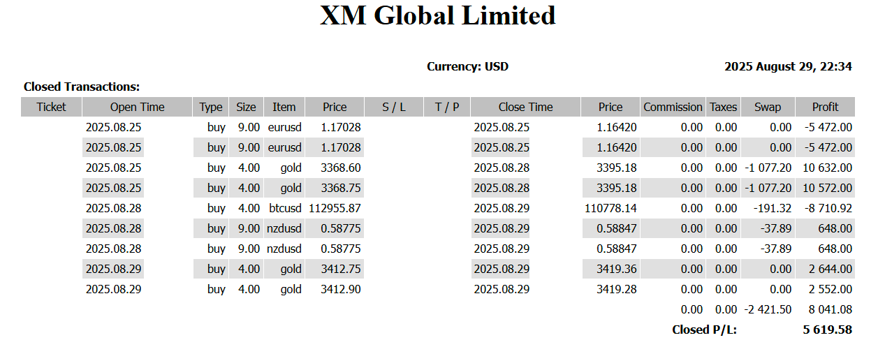Screen dimensions: 885x340
Task: Select the Open Time column header
Action: pyautogui.click(x=138, y=107)
